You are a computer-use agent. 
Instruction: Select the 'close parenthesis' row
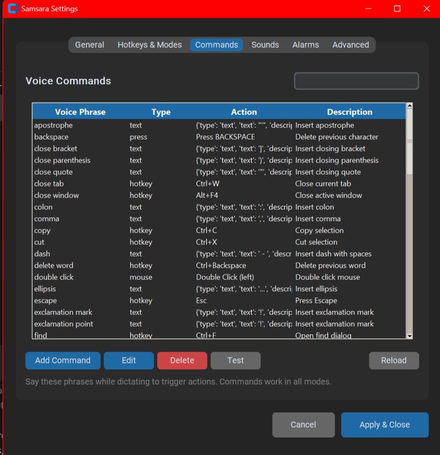click(x=219, y=160)
